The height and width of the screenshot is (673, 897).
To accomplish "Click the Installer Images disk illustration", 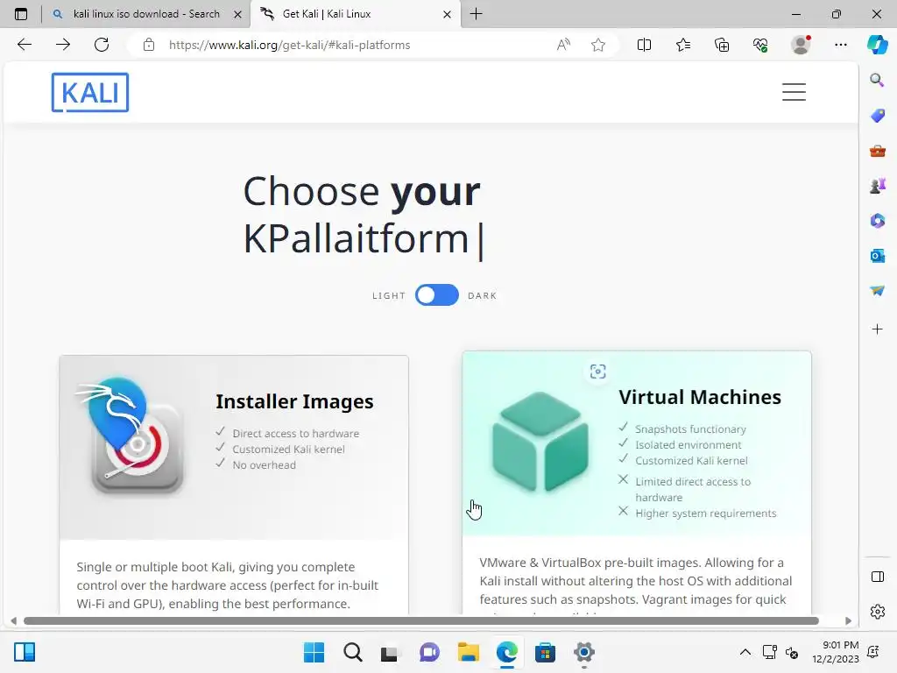I will (131, 436).
